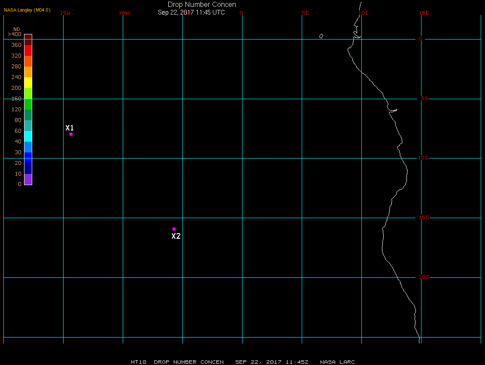Viewport: 485px width, 365px height.
Task: Click the 15W longitude label
Action: pyautogui.click(x=65, y=13)
